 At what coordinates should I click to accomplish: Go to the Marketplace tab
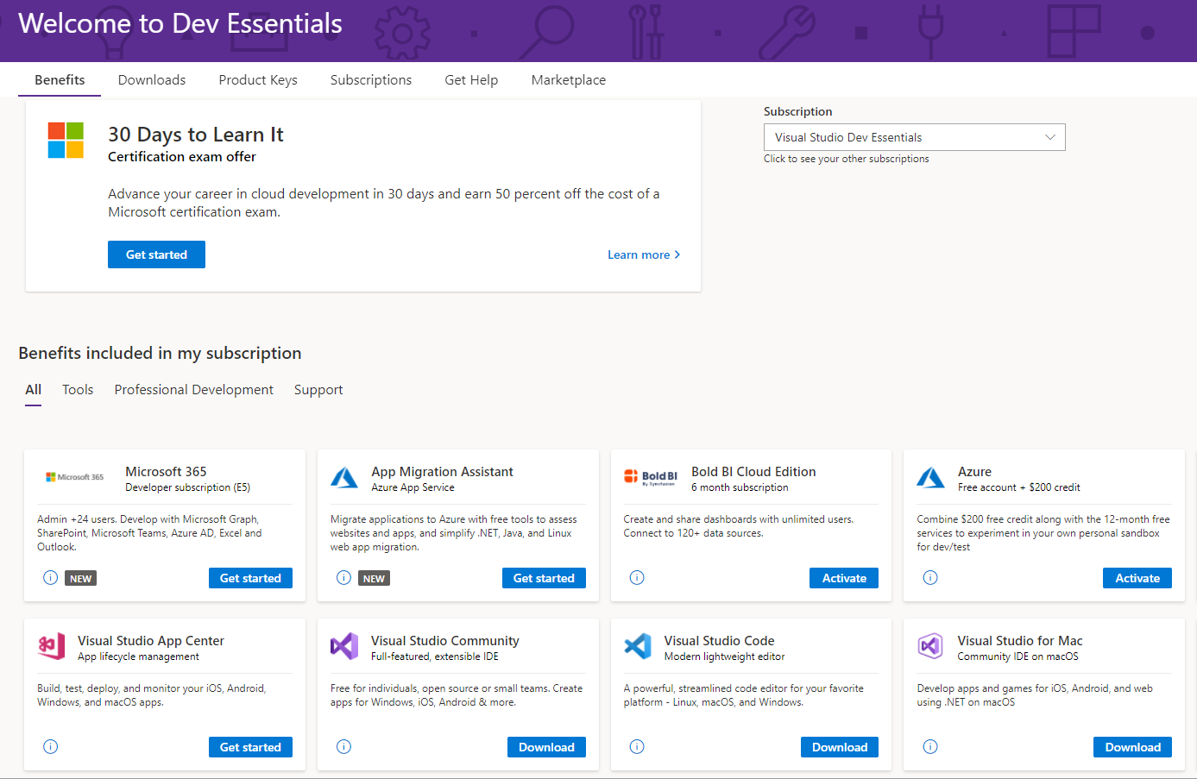click(x=569, y=79)
